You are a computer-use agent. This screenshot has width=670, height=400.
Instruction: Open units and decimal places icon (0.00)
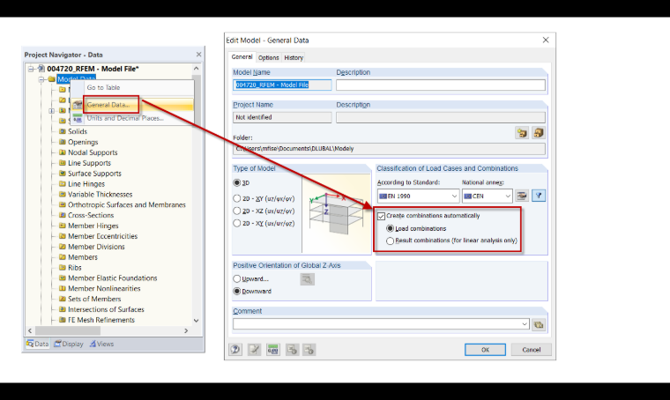pos(273,350)
